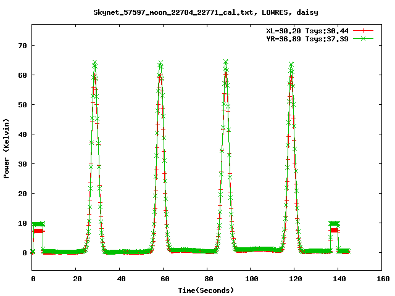Screen dimensions: 395x296
Task: Click the top of the first peak
Action: (x=94, y=63)
